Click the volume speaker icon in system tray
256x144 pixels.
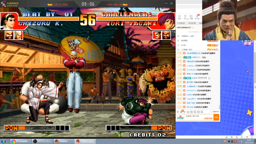coord(242,141)
